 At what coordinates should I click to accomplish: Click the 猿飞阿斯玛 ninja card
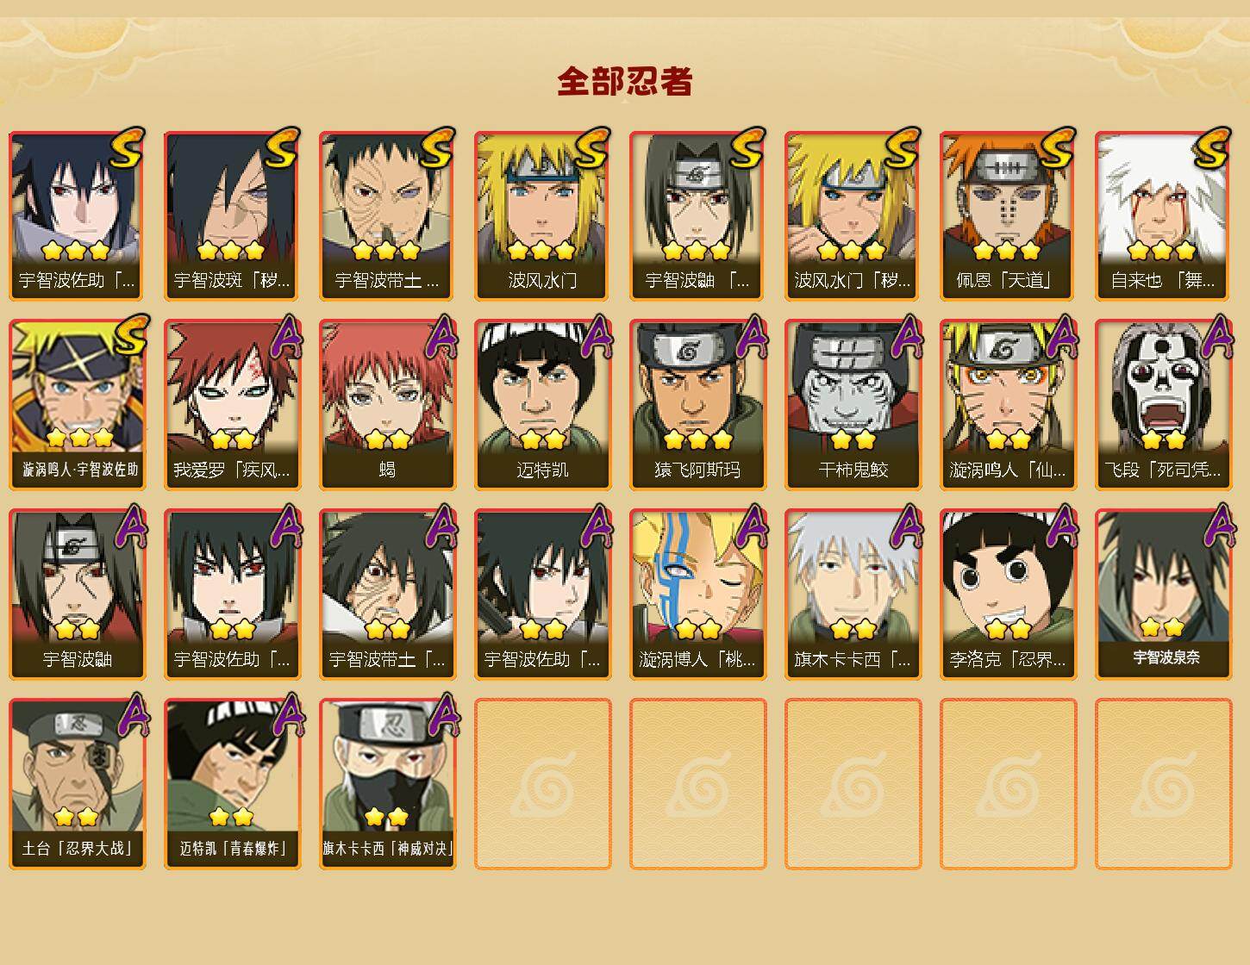697,405
